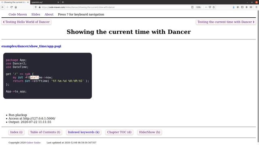259x145 pixels.
Task: Click the 'Last updated at' timestamp text
Action: point(71,143)
